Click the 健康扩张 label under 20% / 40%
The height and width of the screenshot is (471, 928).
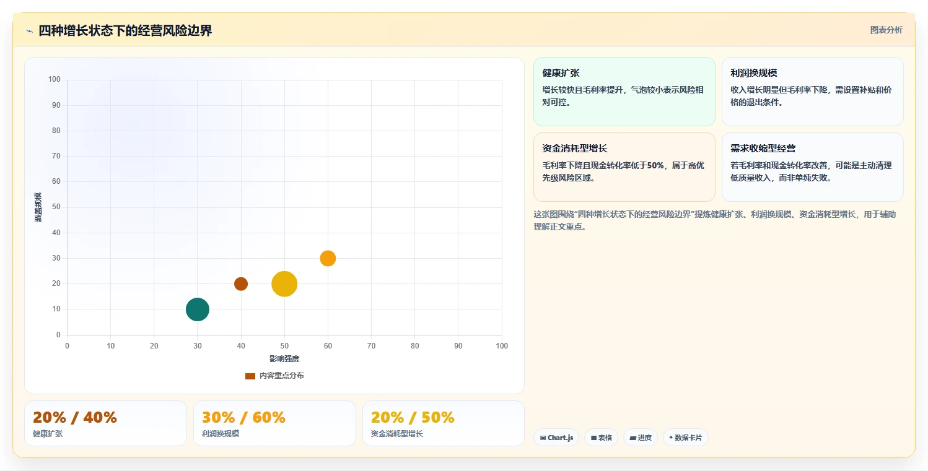pos(48,434)
